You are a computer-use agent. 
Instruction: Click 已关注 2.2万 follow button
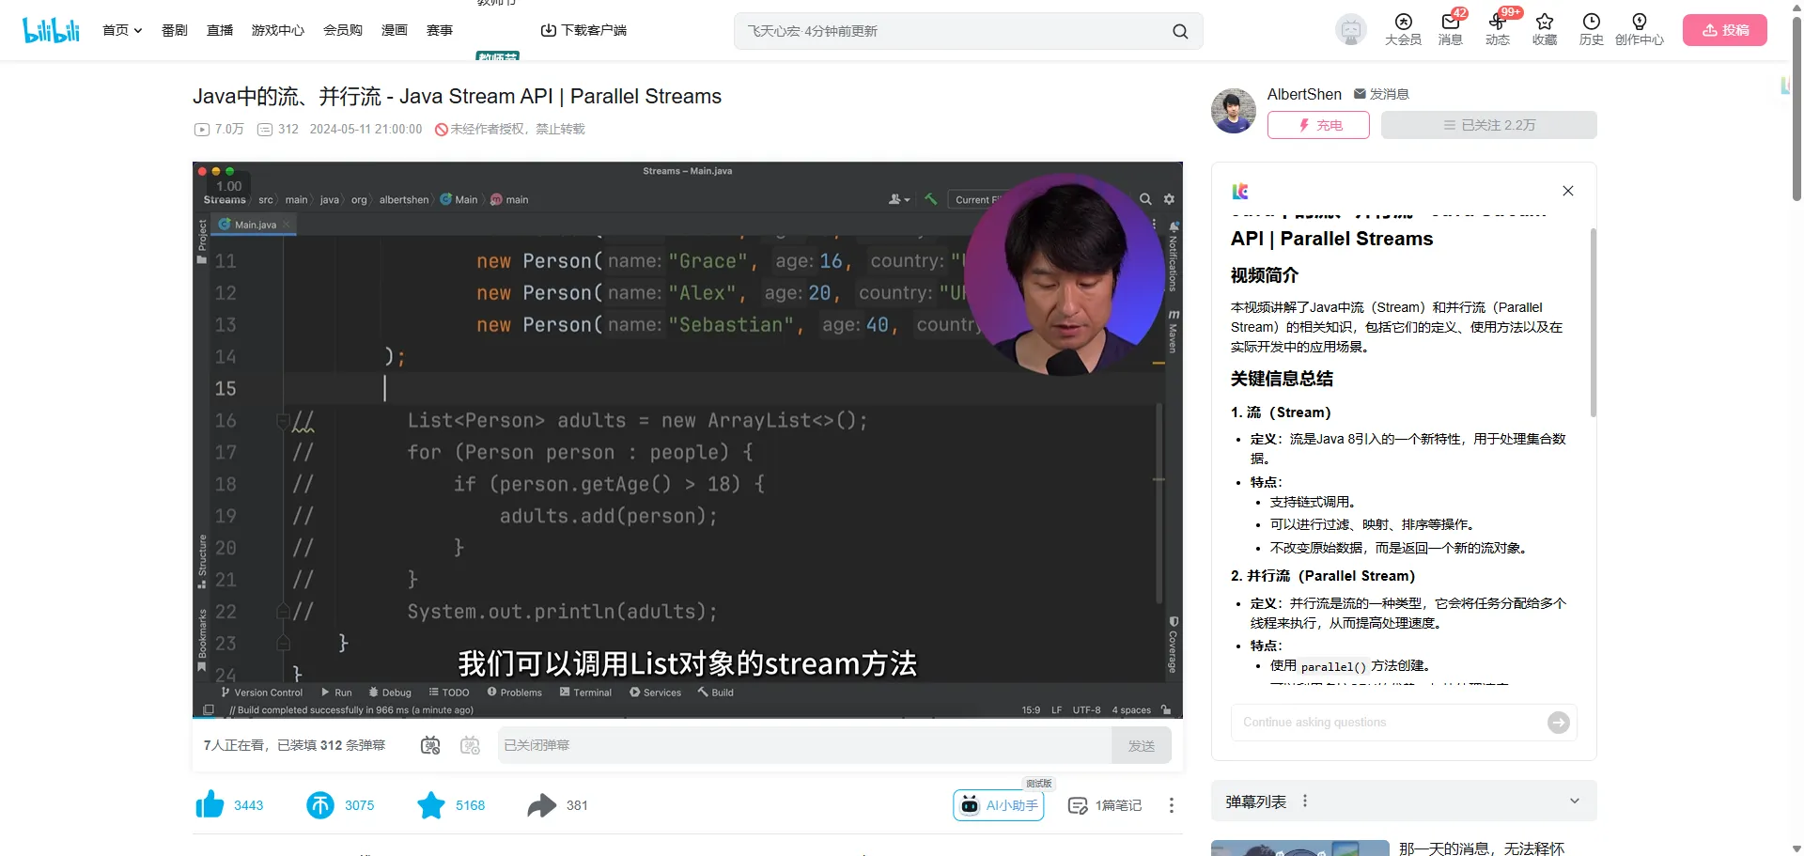[x=1488, y=125]
